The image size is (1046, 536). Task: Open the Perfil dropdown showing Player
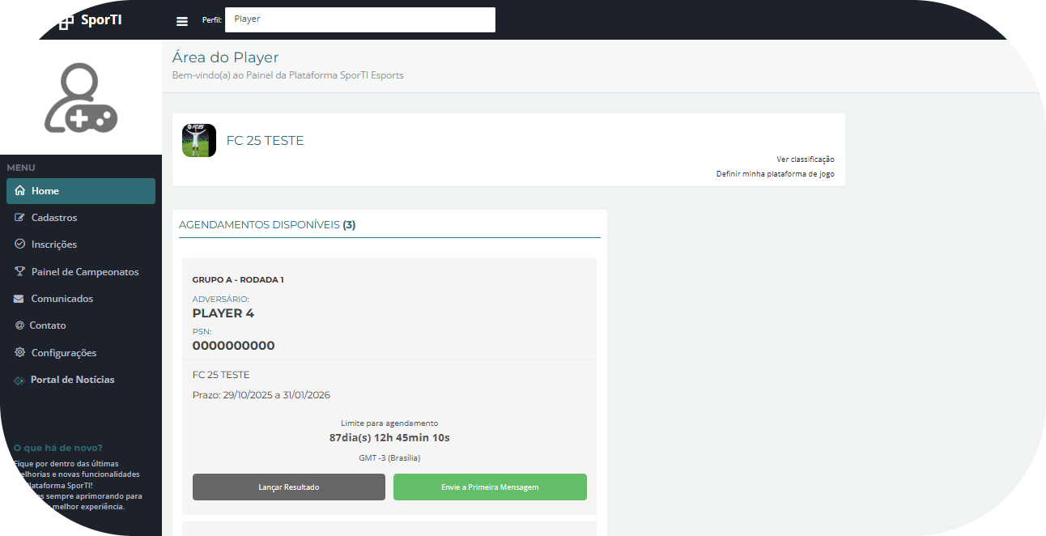click(359, 20)
